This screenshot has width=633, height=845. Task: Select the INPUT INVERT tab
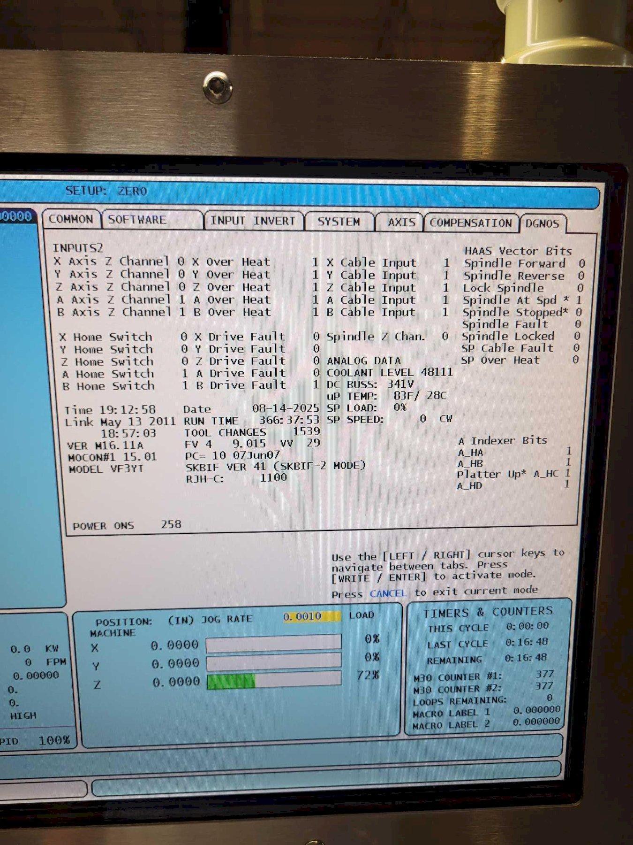point(253,221)
